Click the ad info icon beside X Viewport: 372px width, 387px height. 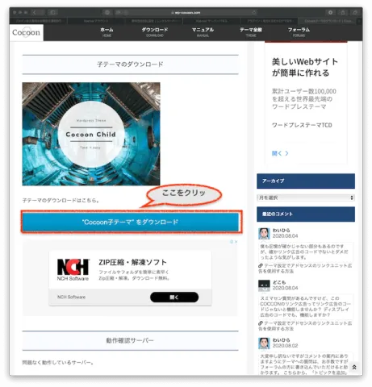pyautogui.click(x=232, y=242)
